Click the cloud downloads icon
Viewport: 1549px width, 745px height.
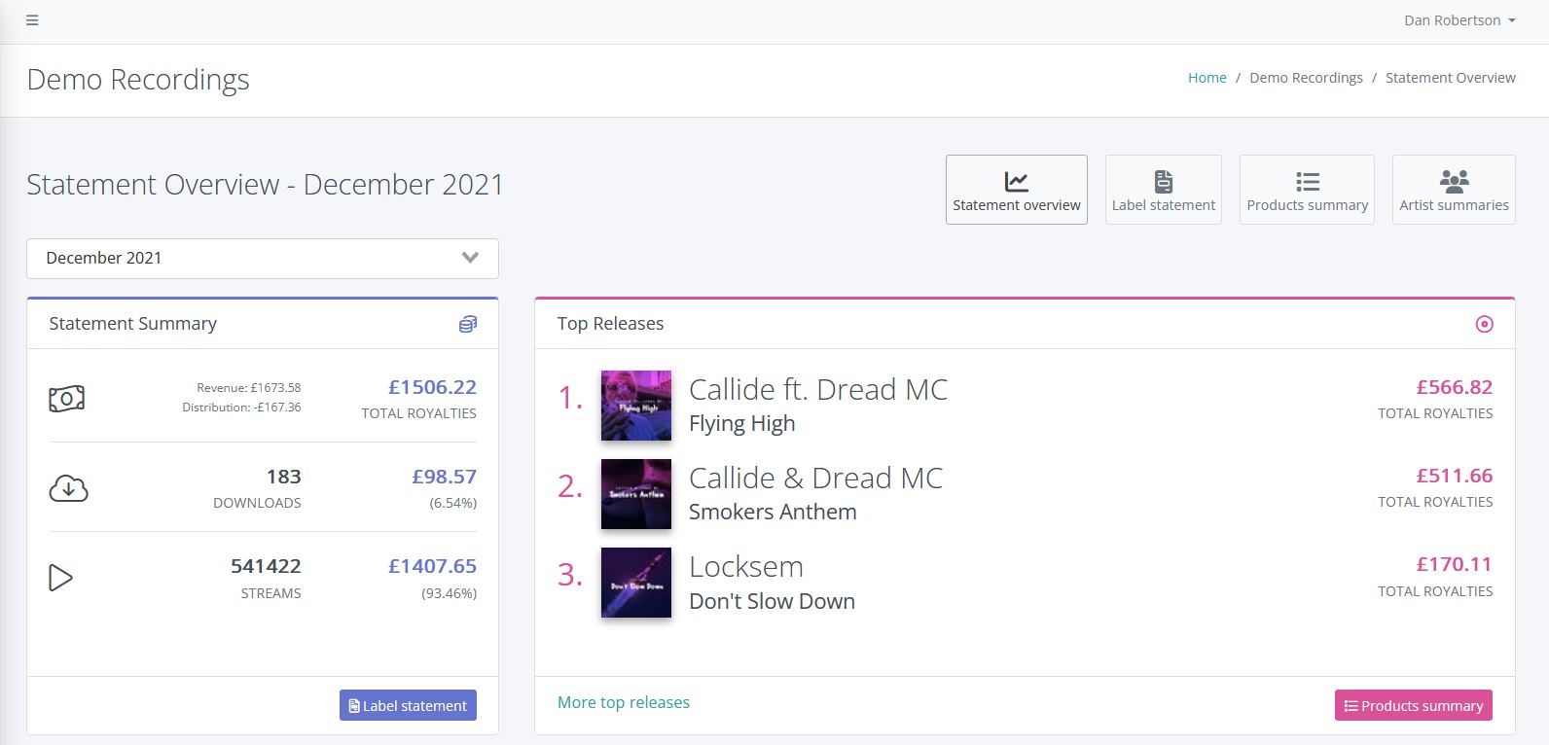click(x=68, y=488)
